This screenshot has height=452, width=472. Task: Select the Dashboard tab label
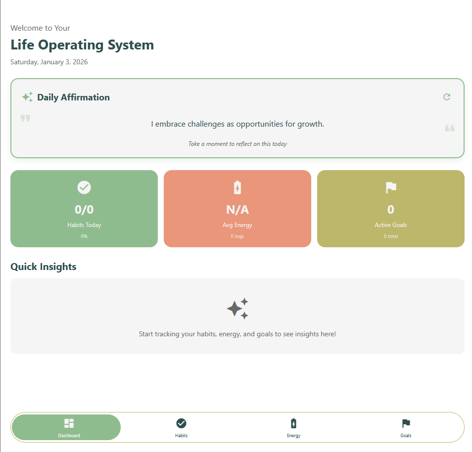[69, 436]
